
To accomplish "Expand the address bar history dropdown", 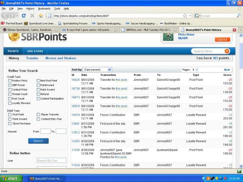I will click(x=190, y=16).
